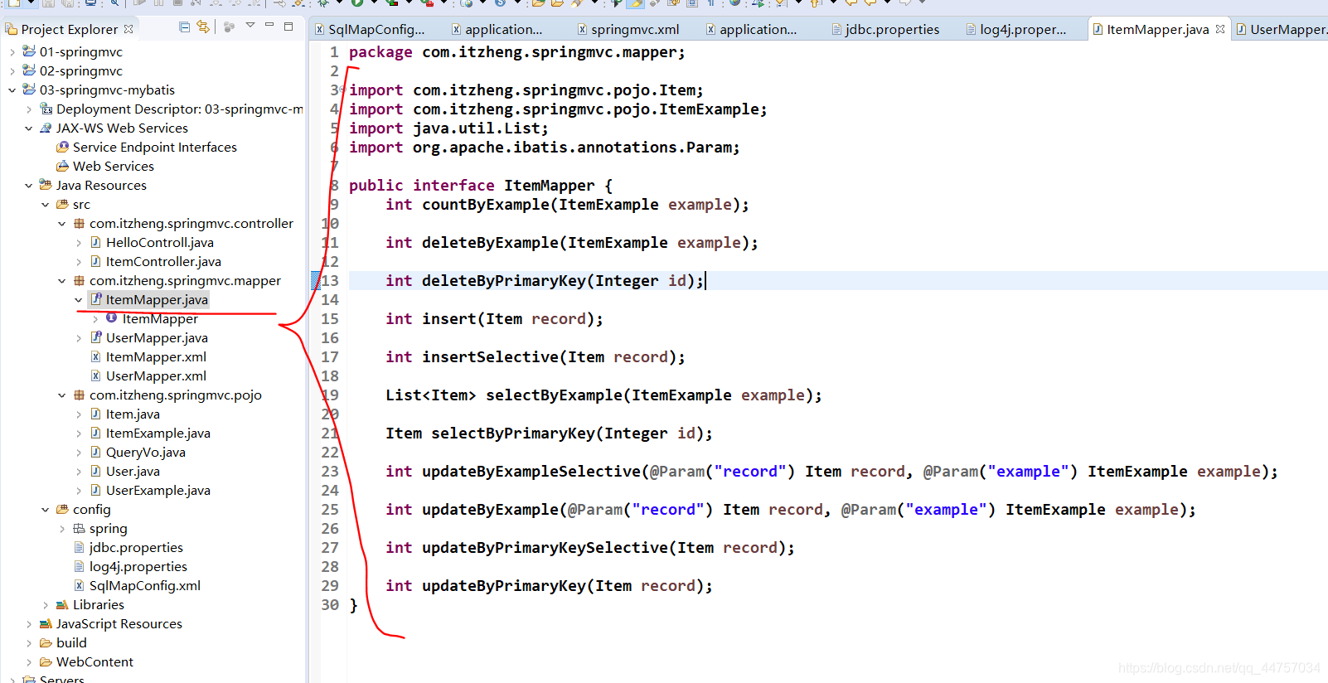This screenshot has width=1328, height=683.
Task: Click the SqlMapConfig.xml file icon in the tree
Action: click(x=79, y=585)
